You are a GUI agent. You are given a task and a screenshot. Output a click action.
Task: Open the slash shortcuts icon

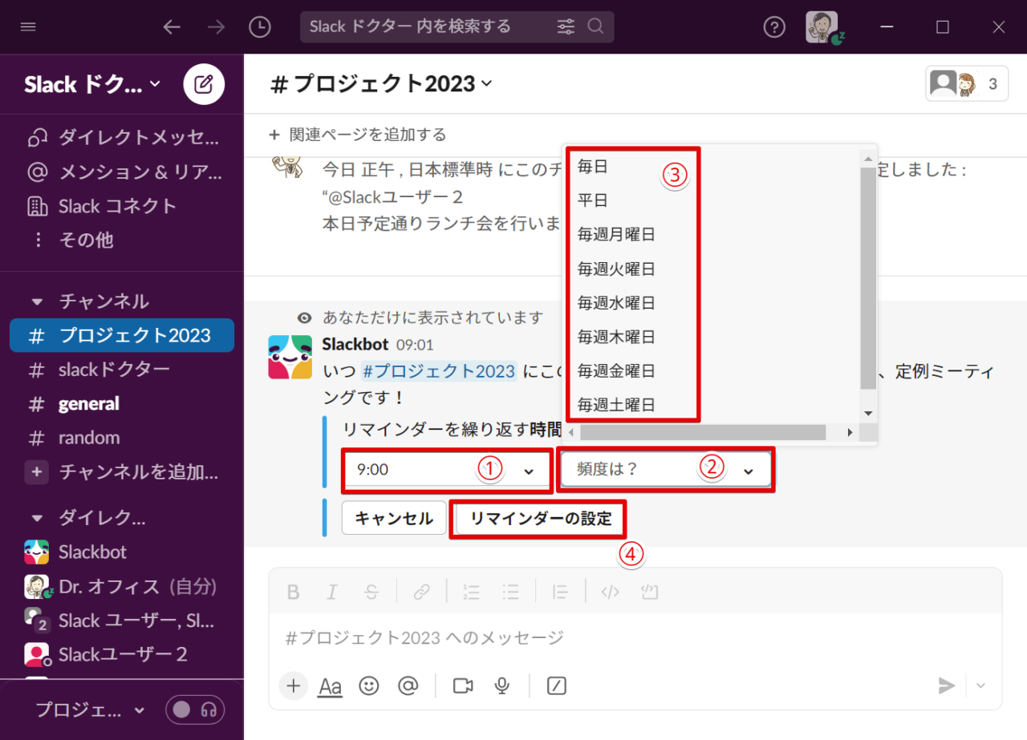pos(557,685)
